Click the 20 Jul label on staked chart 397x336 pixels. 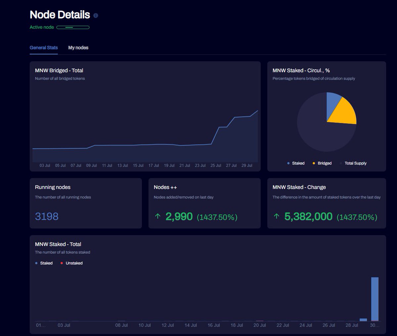point(260,325)
